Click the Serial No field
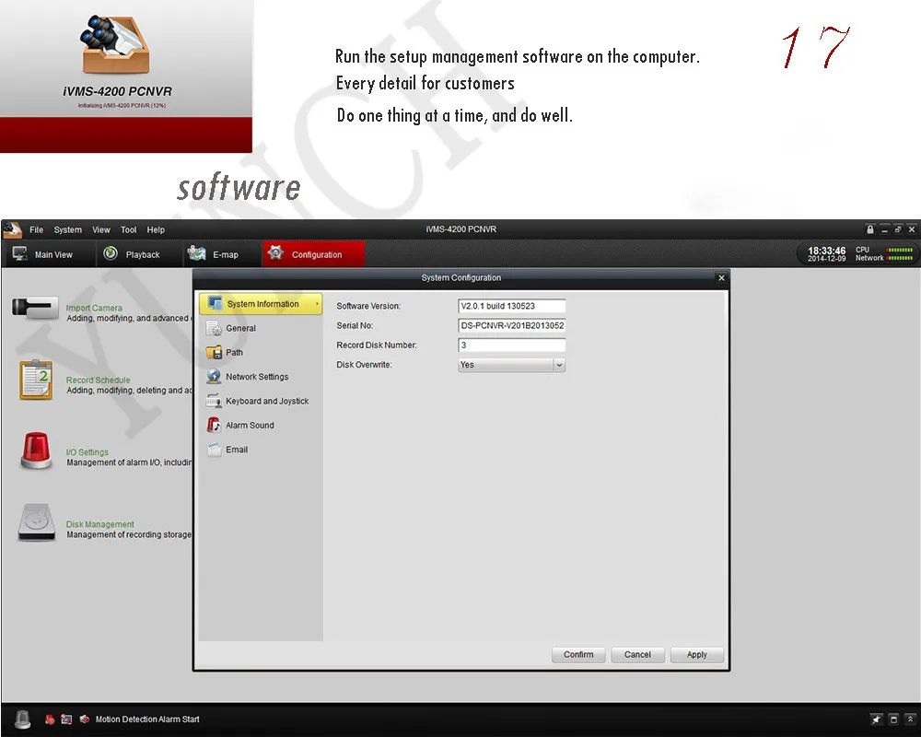Screen dimensions: 921x737 tap(511, 325)
